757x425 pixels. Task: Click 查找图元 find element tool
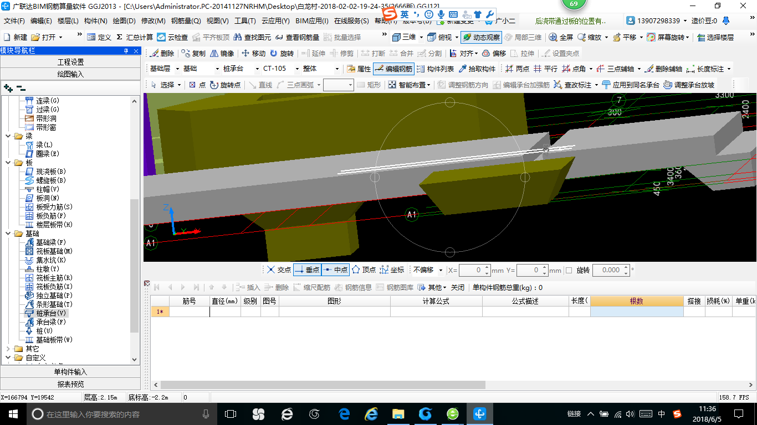[252, 37]
